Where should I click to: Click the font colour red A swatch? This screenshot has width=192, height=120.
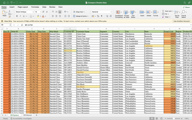click(43, 16)
